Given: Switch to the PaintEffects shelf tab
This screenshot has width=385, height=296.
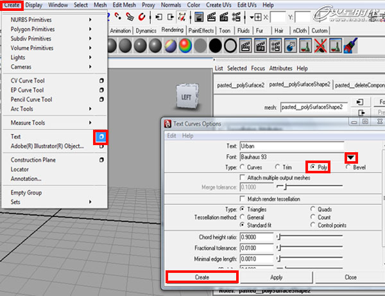Looking at the screenshot, I should coord(201,31).
